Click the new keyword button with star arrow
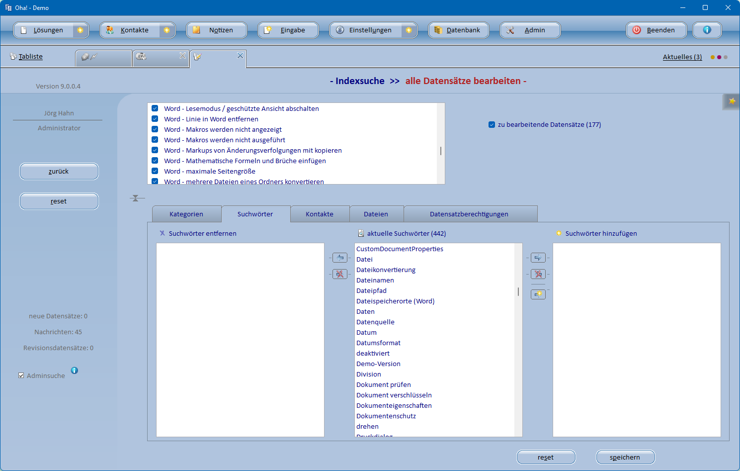This screenshot has width=740, height=471. (538, 294)
